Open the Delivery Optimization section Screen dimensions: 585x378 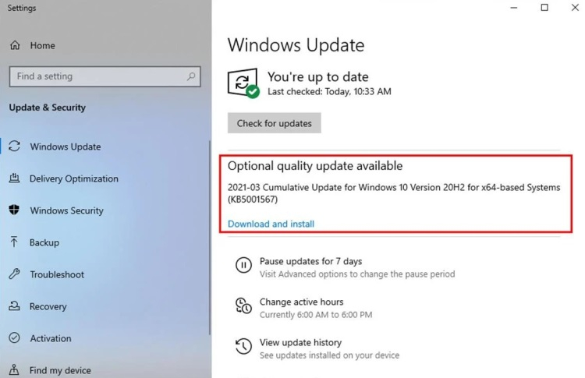[74, 178]
